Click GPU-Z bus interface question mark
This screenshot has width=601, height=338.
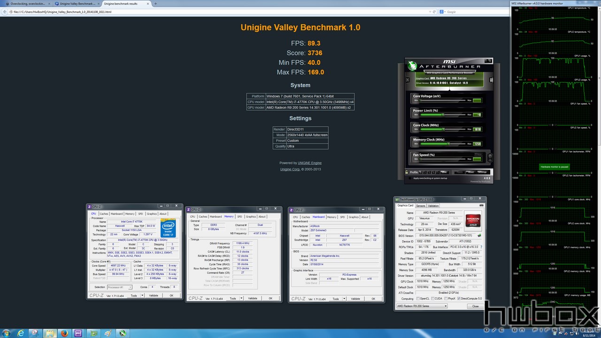pyautogui.click(x=481, y=247)
